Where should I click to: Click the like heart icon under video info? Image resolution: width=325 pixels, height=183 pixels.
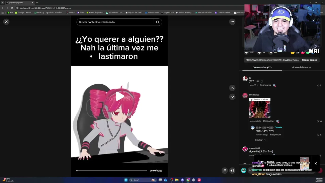[246, 52]
